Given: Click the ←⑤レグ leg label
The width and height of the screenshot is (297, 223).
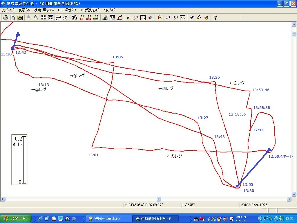Looking at the screenshot, I should 237,83.
